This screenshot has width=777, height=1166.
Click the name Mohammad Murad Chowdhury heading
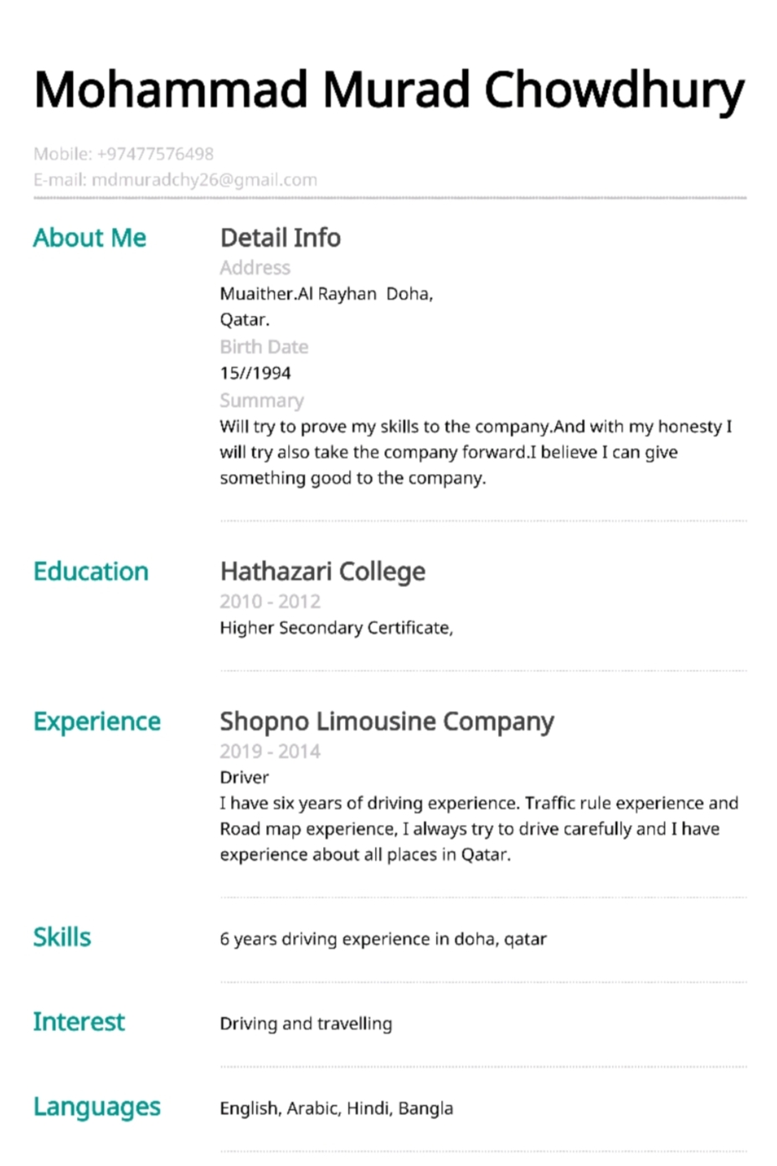tap(389, 90)
